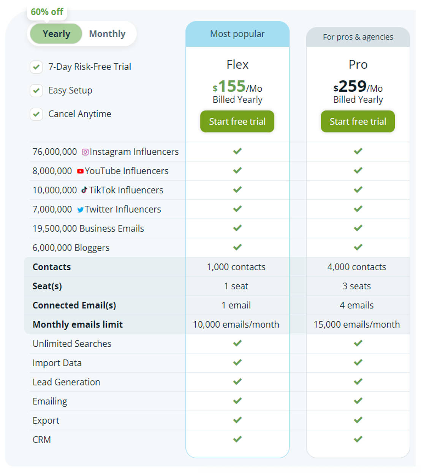Click the Cancel Anytime checkbox
Screen dimensions: 421x473
[x=36, y=114]
